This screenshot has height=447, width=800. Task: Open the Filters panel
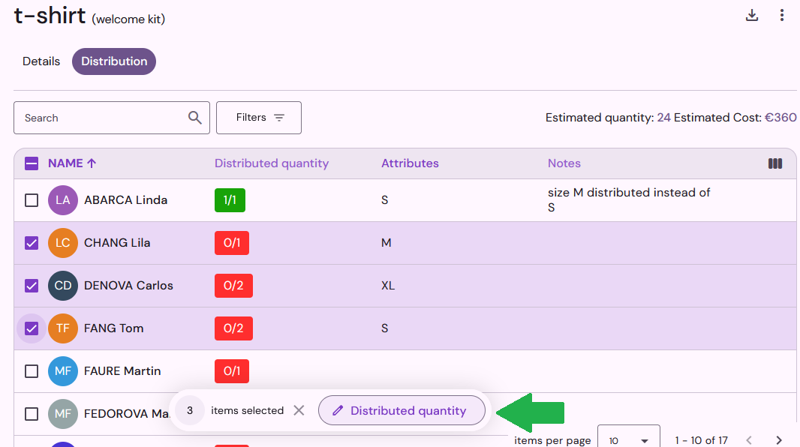coord(259,118)
